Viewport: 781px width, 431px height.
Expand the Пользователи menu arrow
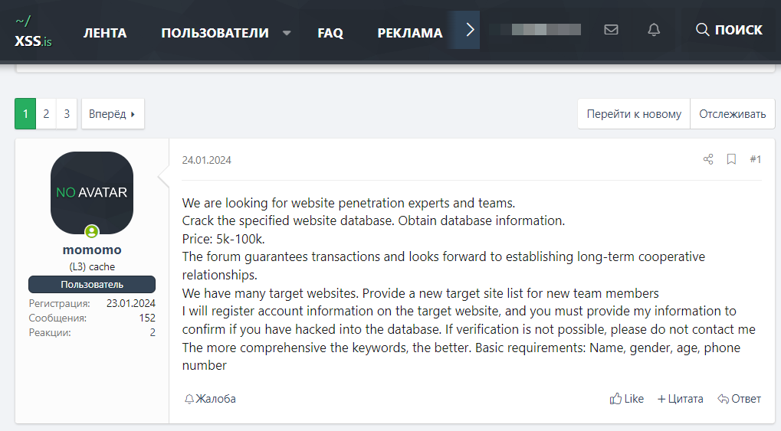click(287, 33)
